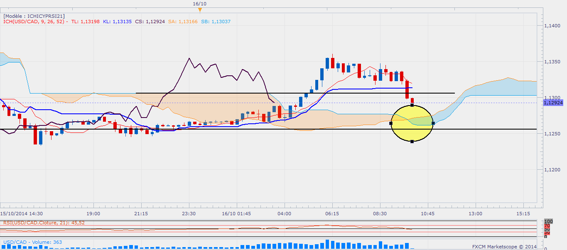Viewport: 567px width, 250px height.
Task: Click the 16/10 01:45 time label
Action: click(x=236, y=214)
